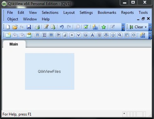
Task: Create a Text Object with A icon
Action: [x=92, y=35]
